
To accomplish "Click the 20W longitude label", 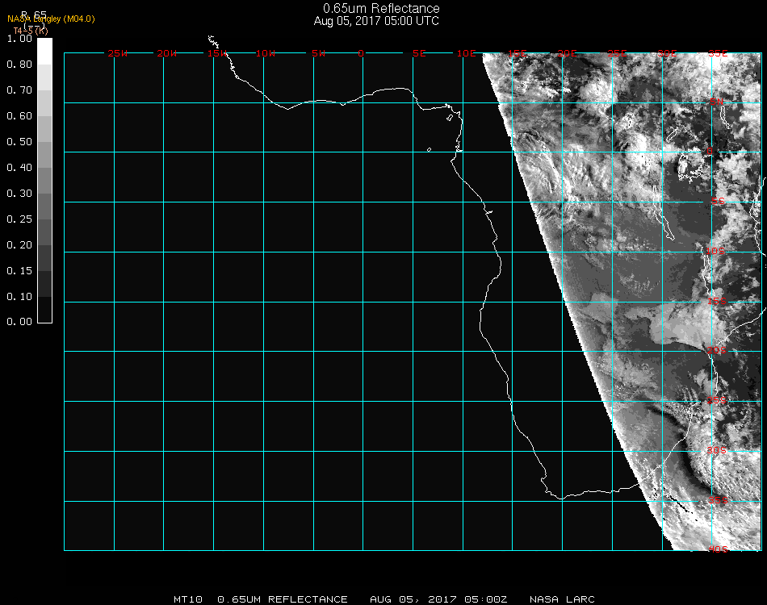I will coord(167,54).
